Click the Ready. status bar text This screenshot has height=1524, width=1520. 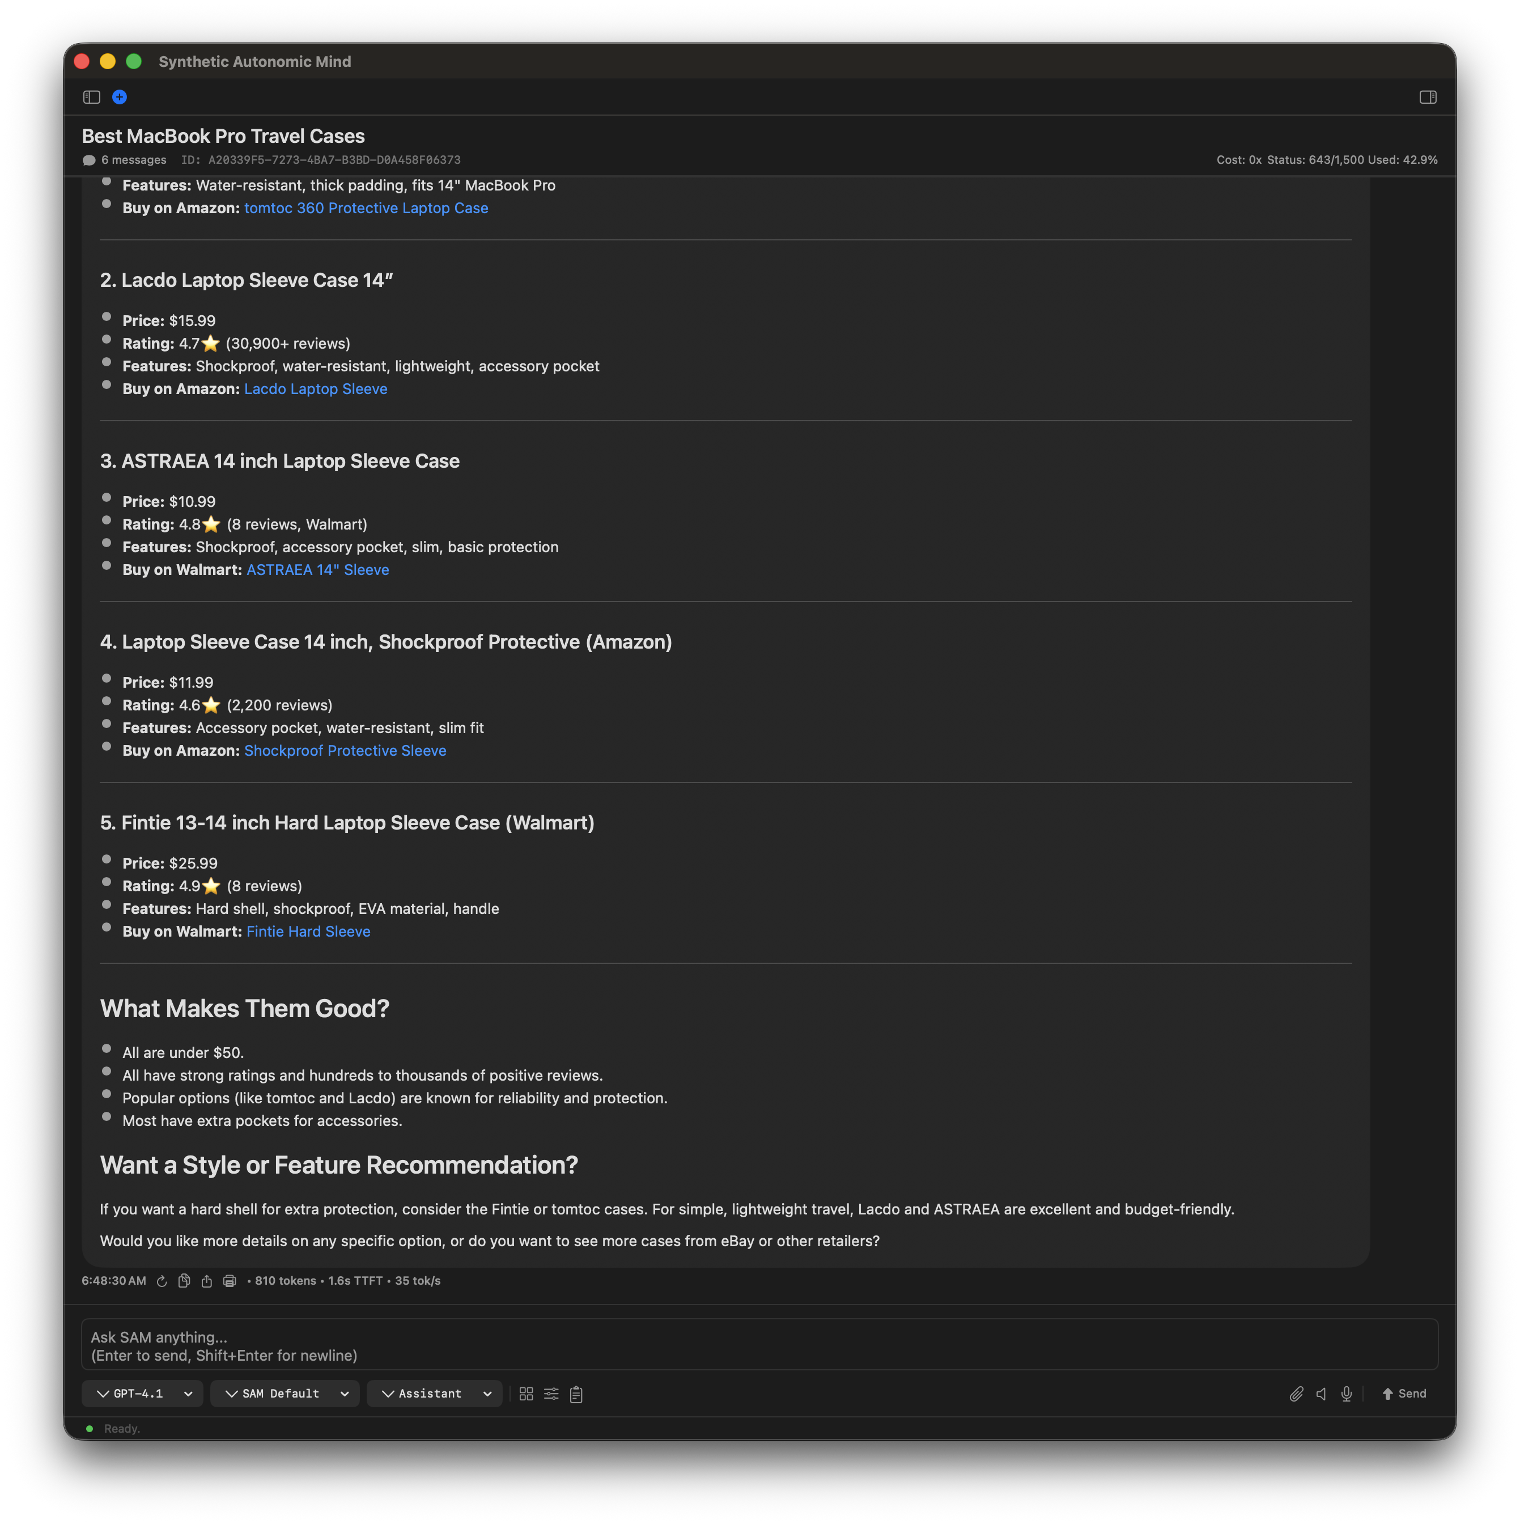click(122, 1429)
